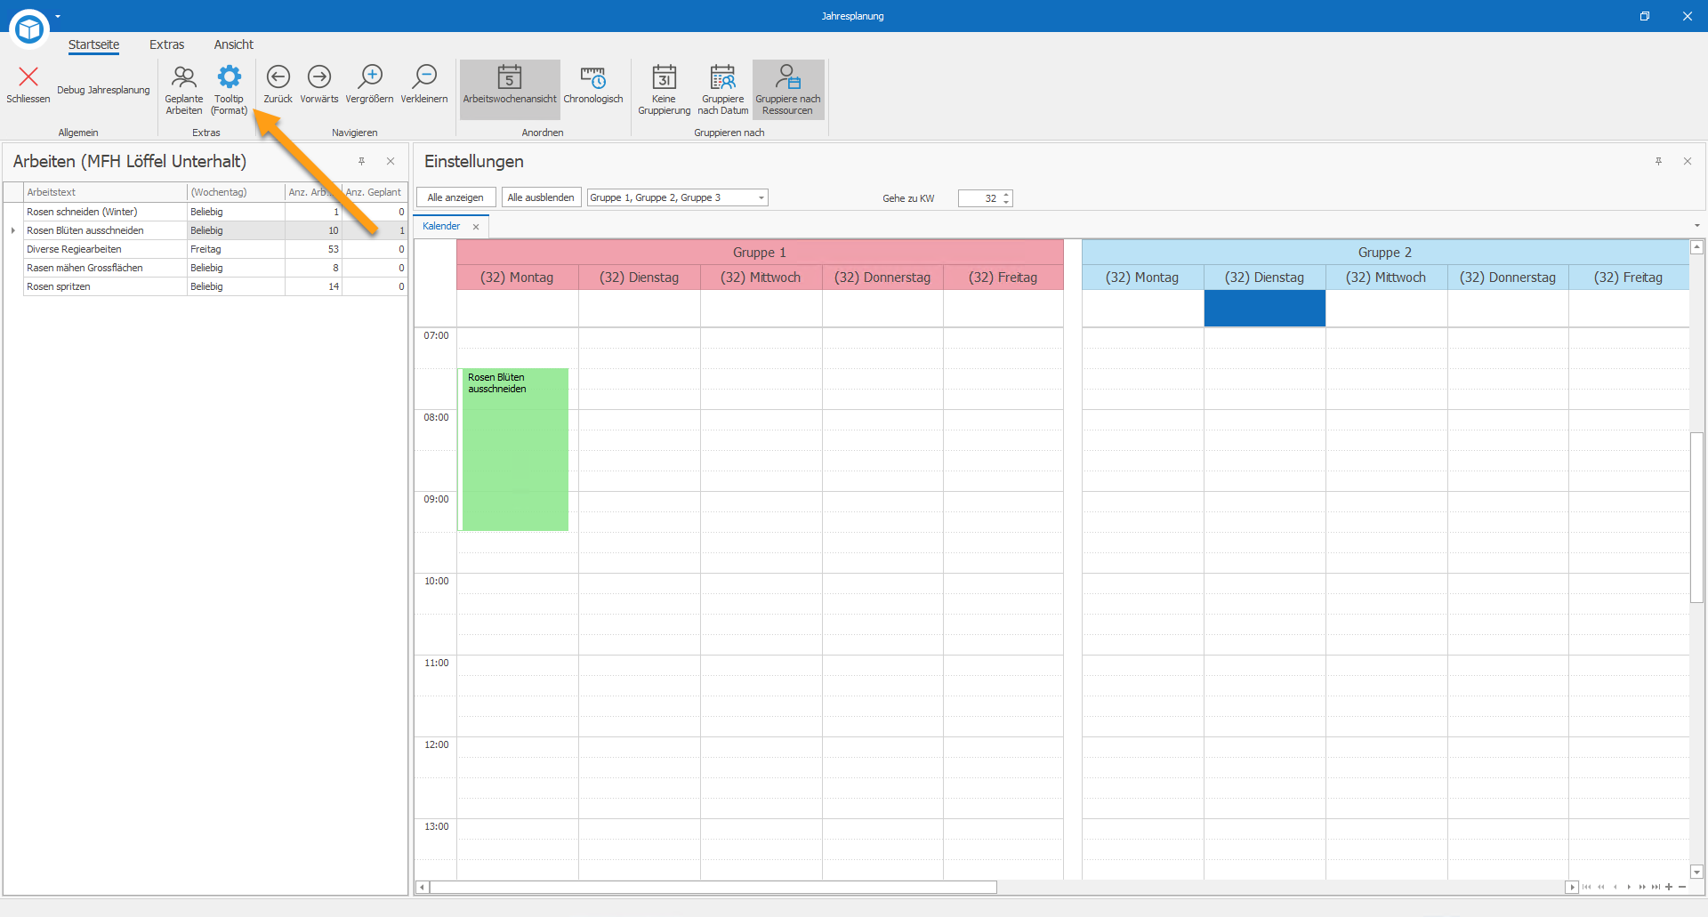The width and height of the screenshot is (1708, 917).
Task: Sort by (Wochentag) column header
Action: point(236,192)
